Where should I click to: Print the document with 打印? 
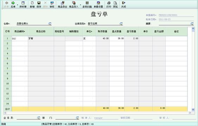109,5
